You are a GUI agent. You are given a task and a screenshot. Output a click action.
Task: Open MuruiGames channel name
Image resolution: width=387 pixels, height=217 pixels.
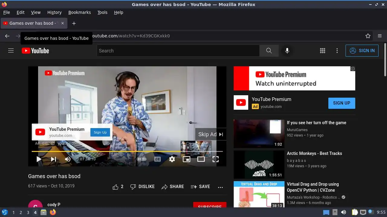coord(297,130)
